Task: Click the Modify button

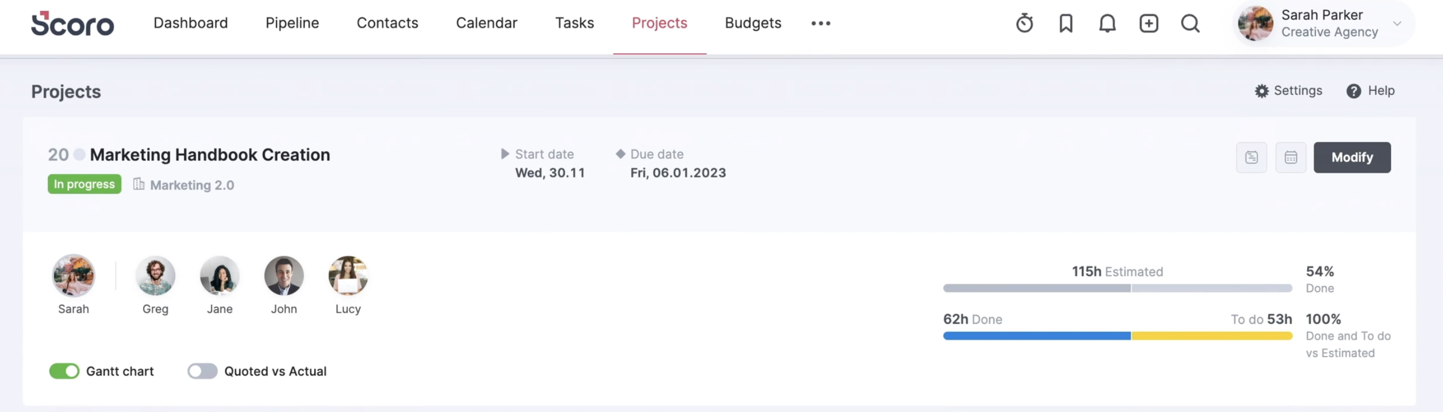Action: click(x=1352, y=157)
